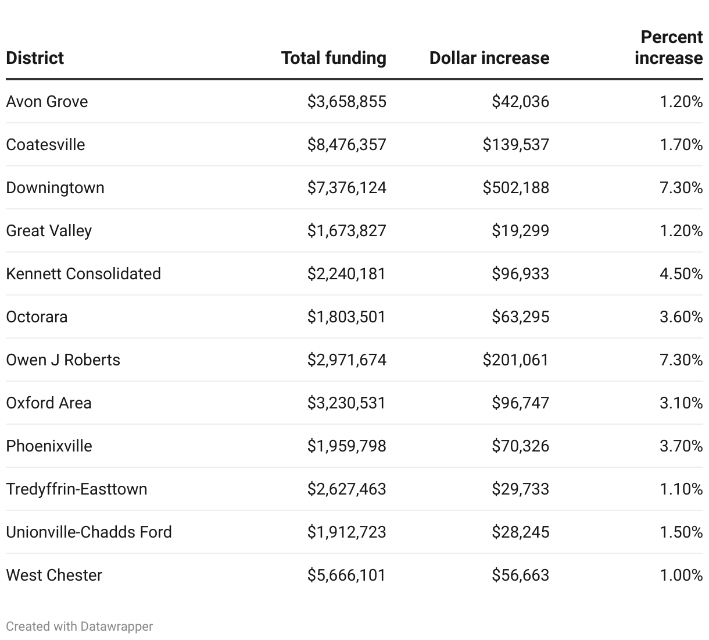Click West Chester total funding $5,666,101
Screen dimensions: 709x640
[x=346, y=575]
